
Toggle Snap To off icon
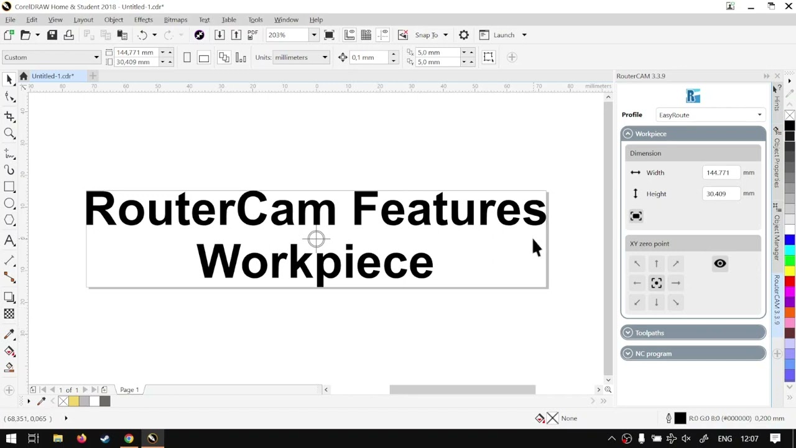pos(403,35)
